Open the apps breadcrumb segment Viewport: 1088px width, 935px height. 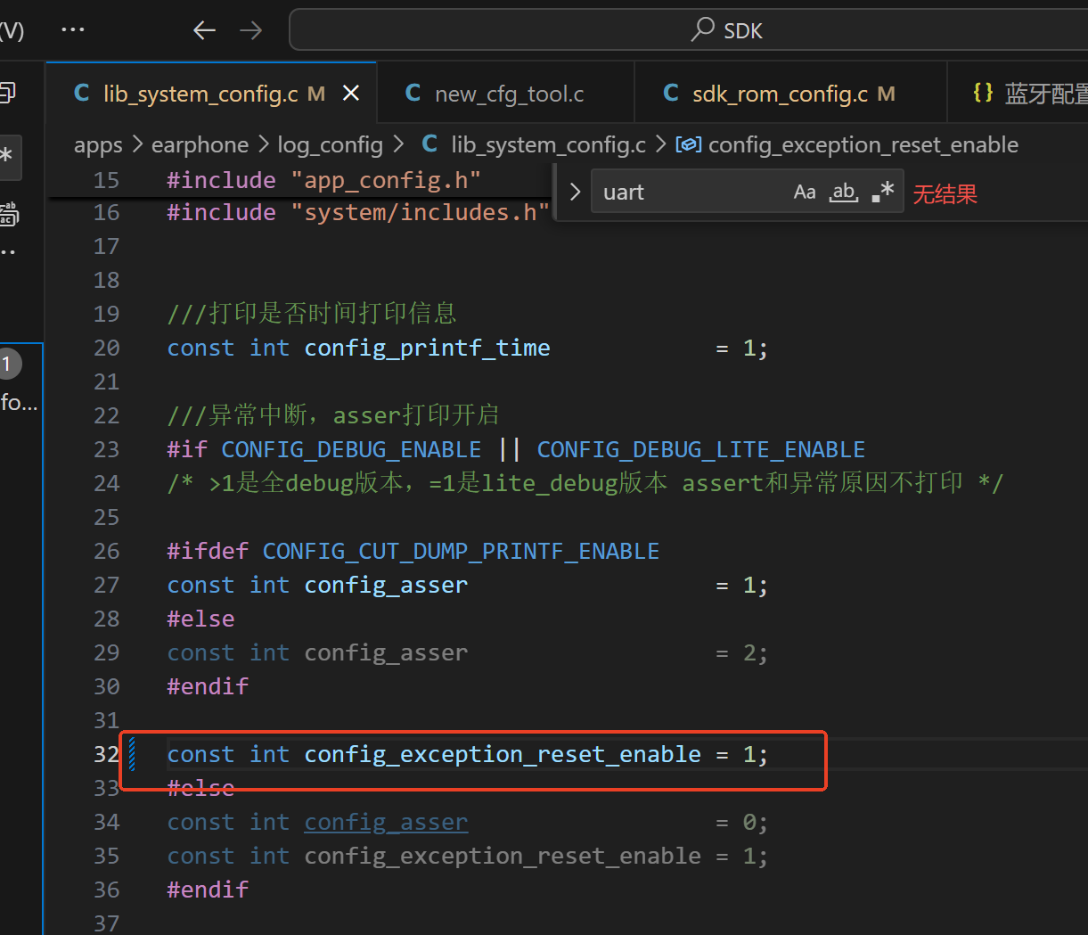click(x=98, y=144)
